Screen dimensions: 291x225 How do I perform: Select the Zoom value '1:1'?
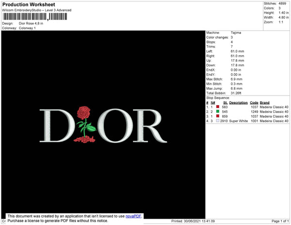coord(281,22)
